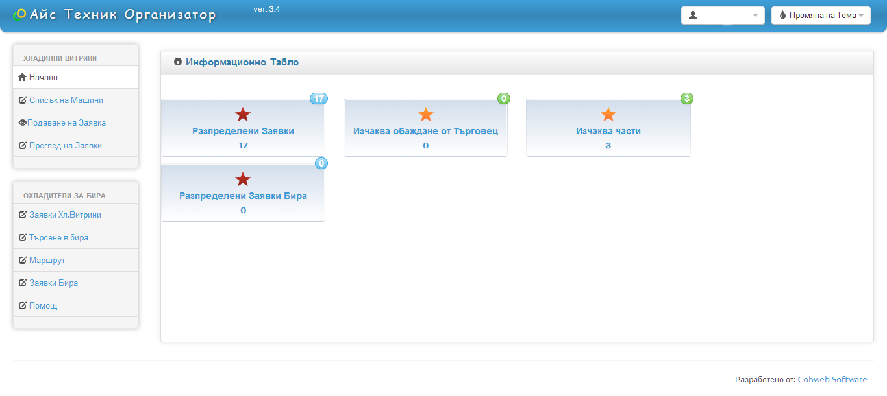Image resolution: width=887 pixels, height=396 pixels.
Task: Click the green badge showing 0
Action: point(504,99)
